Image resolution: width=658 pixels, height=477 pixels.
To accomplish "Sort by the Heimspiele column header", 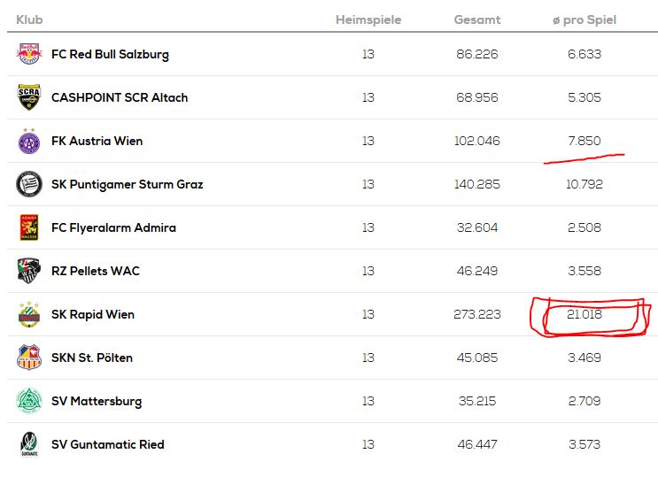I will coord(368,19).
